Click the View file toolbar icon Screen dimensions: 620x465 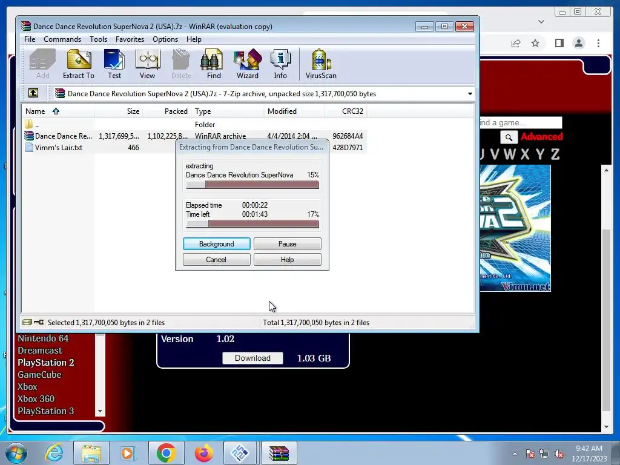pyautogui.click(x=148, y=64)
